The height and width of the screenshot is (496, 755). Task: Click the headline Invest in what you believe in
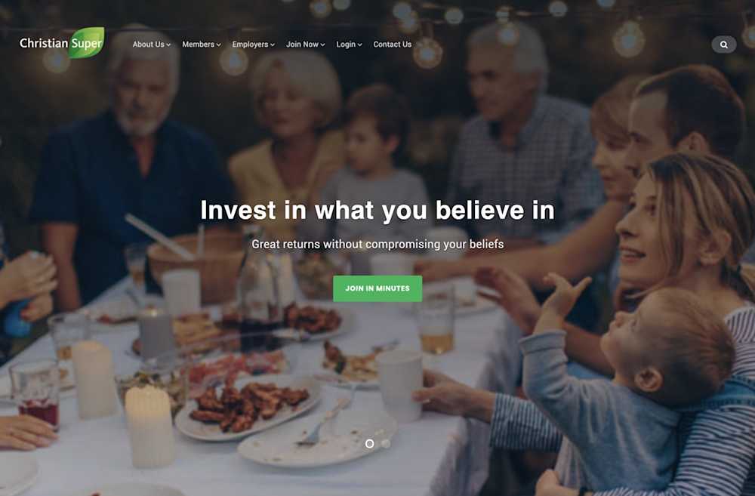(377, 211)
